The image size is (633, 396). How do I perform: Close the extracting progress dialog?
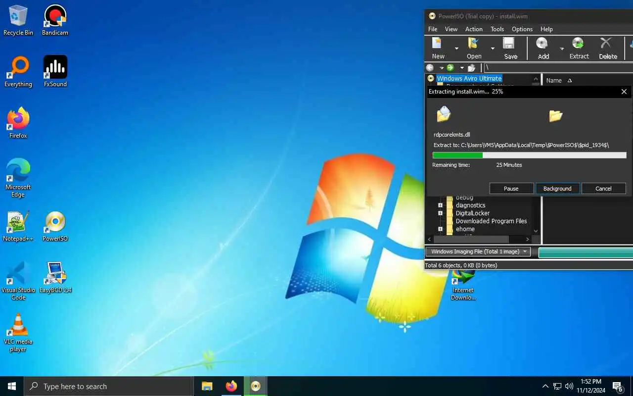click(x=624, y=92)
